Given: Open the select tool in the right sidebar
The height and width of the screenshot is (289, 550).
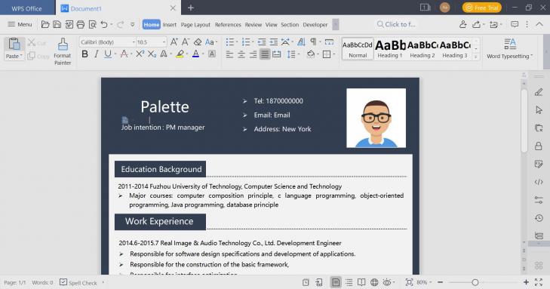Looking at the screenshot, I should click(x=539, y=109).
